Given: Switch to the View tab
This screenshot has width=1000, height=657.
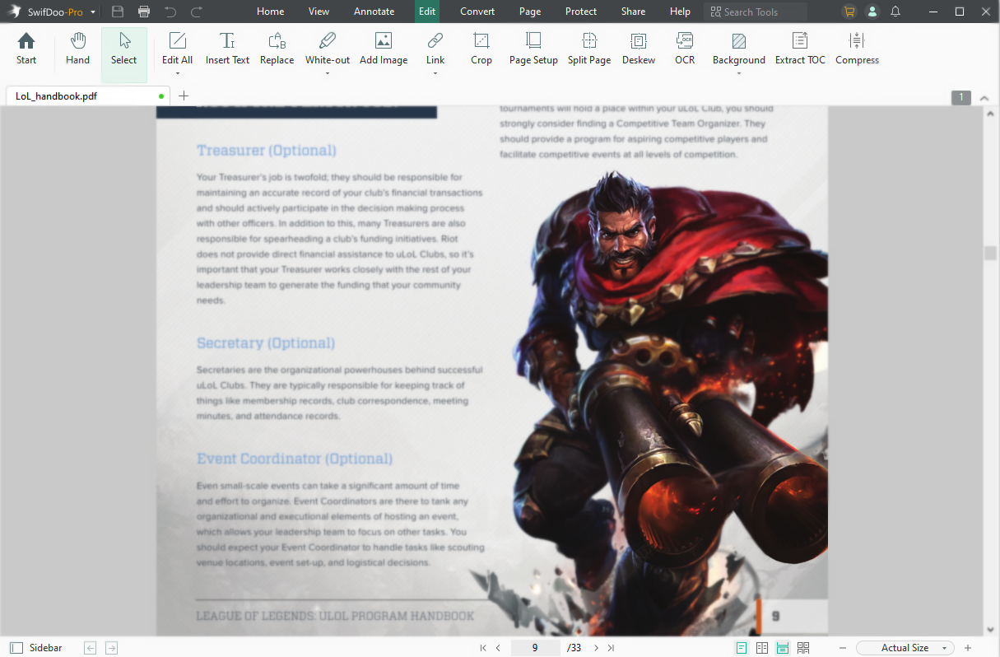Looking at the screenshot, I should (319, 12).
